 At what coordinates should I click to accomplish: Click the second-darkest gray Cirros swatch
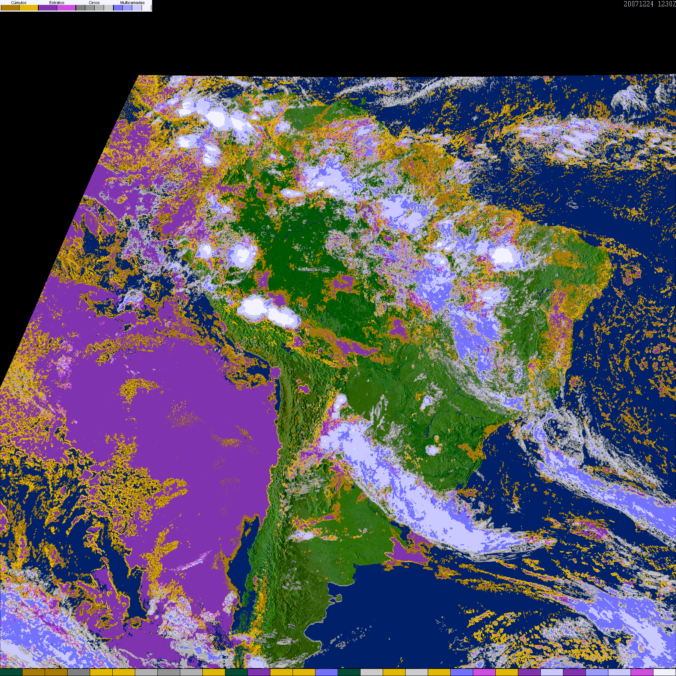tap(90, 8)
